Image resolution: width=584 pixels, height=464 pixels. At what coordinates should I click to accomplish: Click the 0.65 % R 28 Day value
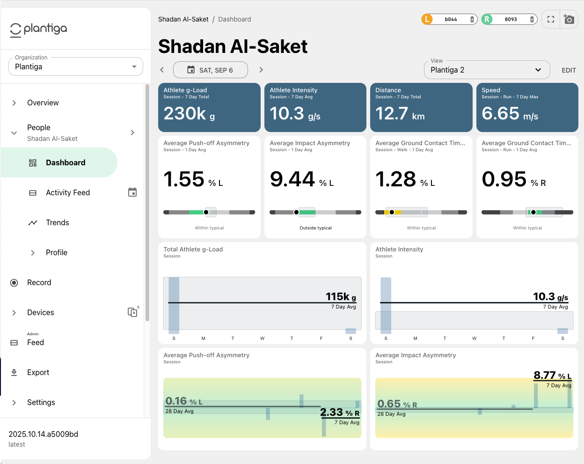397,404
